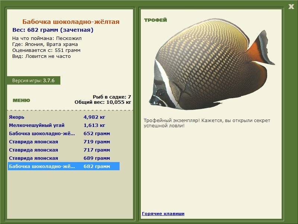Click the Вид: Ловится не часто line
The height and width of the screenshot is (224, 298).
pyautogui.click(x=41, y=56)
